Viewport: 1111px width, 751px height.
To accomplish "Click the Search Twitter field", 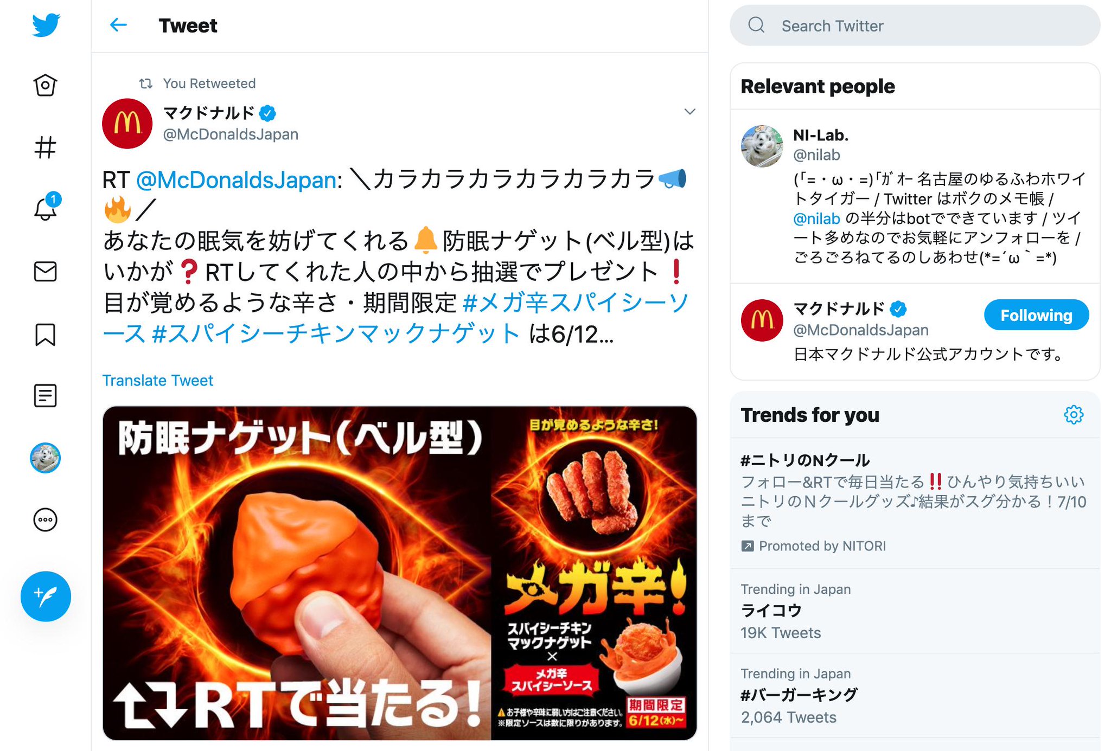I will (915, 25).
